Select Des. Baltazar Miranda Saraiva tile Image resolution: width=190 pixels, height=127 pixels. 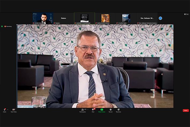pos(147,18)
